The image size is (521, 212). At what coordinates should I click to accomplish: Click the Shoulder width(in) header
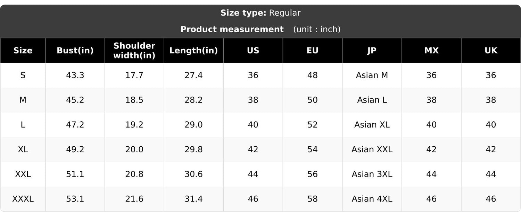(134, 50)
